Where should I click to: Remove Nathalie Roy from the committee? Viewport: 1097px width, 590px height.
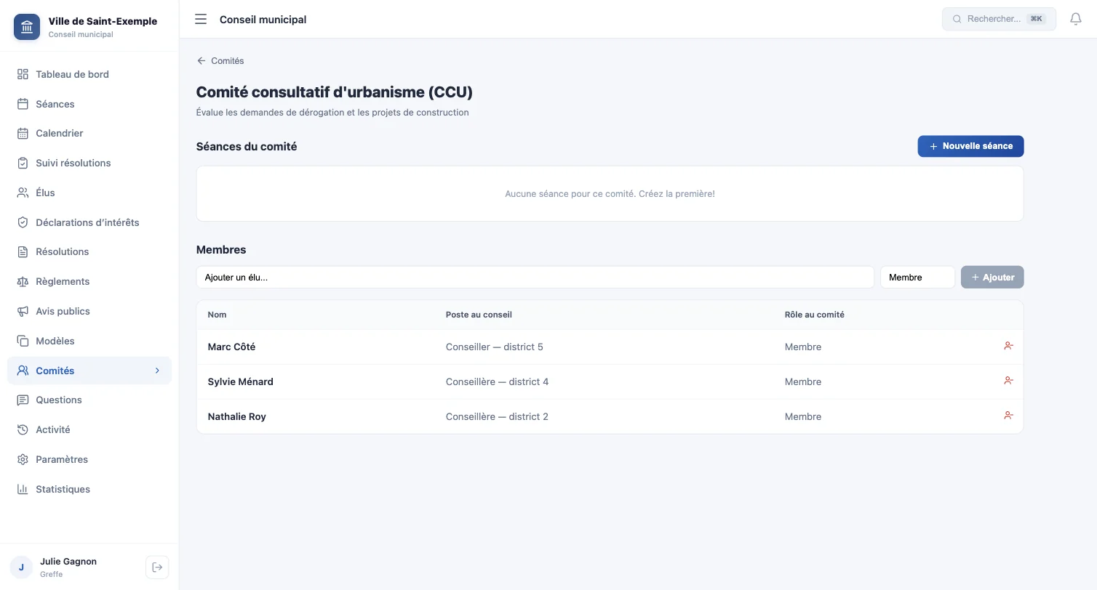click(1008, 416)
